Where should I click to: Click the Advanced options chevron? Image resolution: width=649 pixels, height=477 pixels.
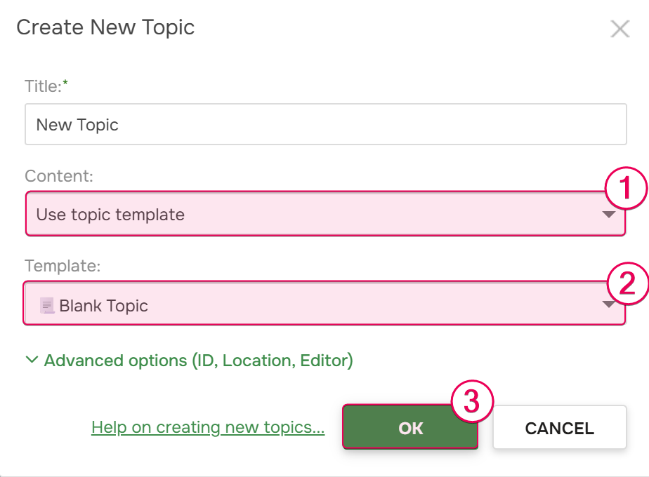[x=31, y=360]
